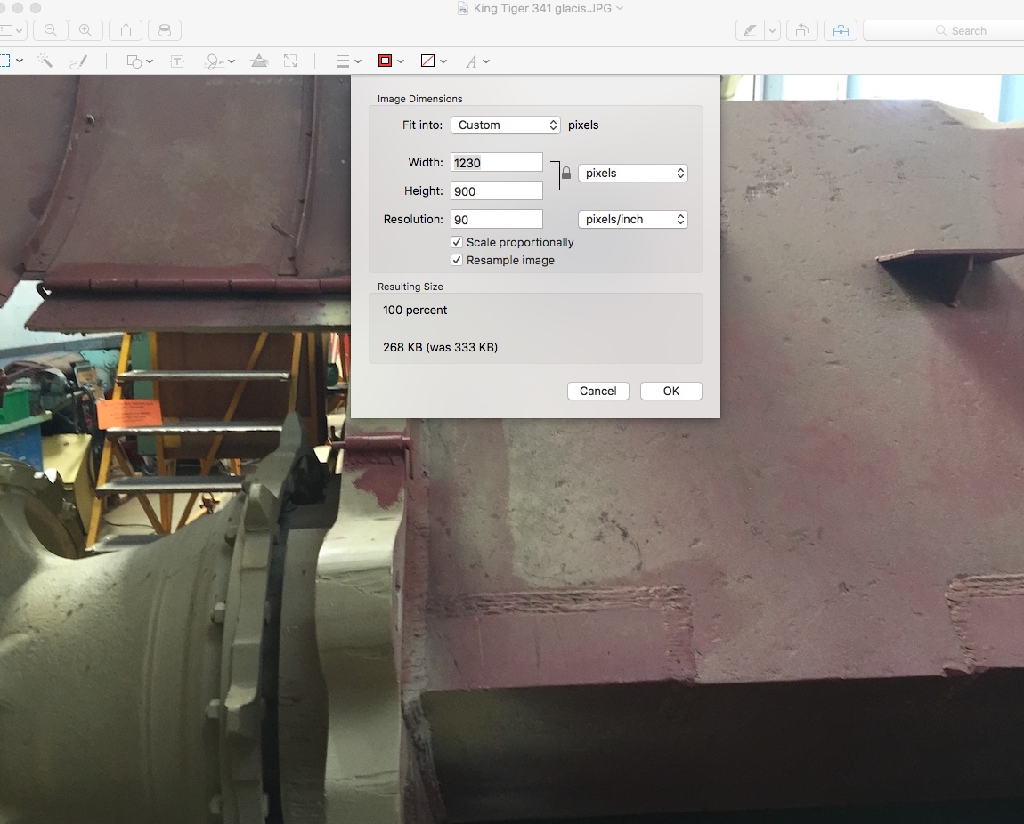Cancel the Image Dimensions dialog
The width and height of the screenshot is (1024, 824).
(597, 391)
